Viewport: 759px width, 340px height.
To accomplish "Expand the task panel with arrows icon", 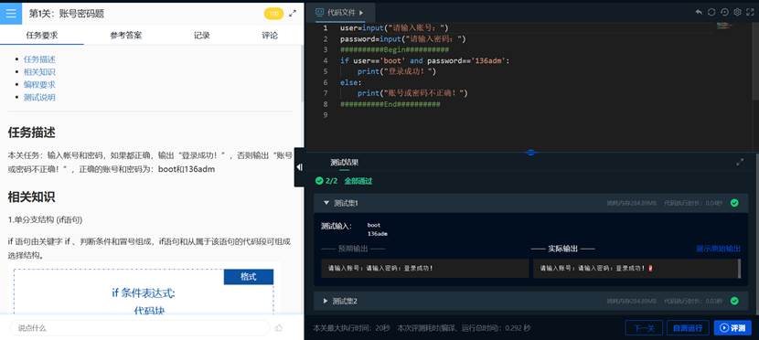I will tap(293, 14).
